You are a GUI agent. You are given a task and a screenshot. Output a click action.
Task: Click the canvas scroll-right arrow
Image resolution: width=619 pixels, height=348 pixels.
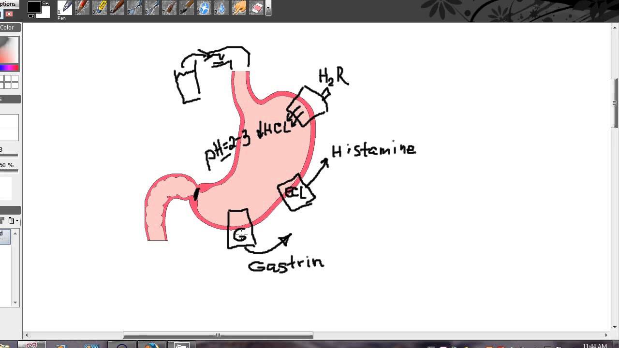click(607, 335)
